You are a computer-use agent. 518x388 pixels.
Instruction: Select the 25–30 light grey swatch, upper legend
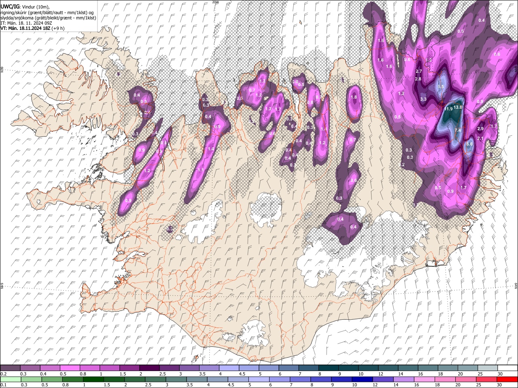click(488, 368)
